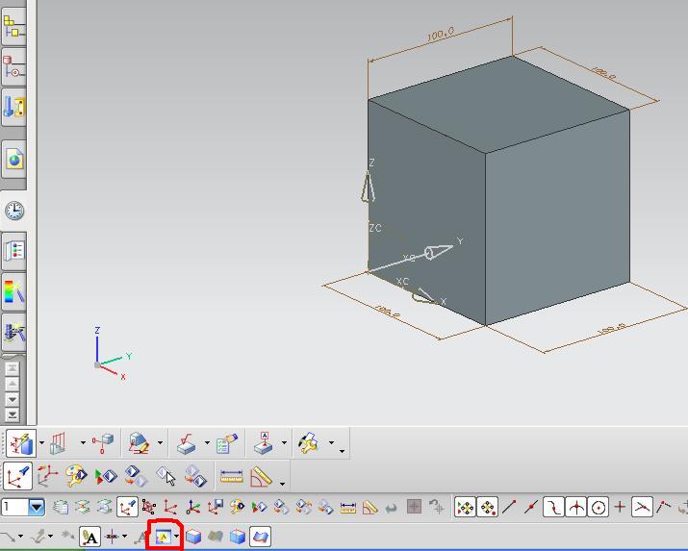The width and height of the screenshot is (688, 551).
Task: Click the Layer Settings stack icon beside work layer box
Action: click(x=61, y=507)
